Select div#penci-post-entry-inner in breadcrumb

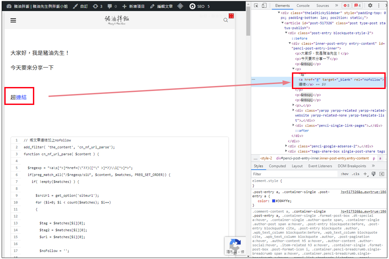pyautogui.click(x=322, y=158)
